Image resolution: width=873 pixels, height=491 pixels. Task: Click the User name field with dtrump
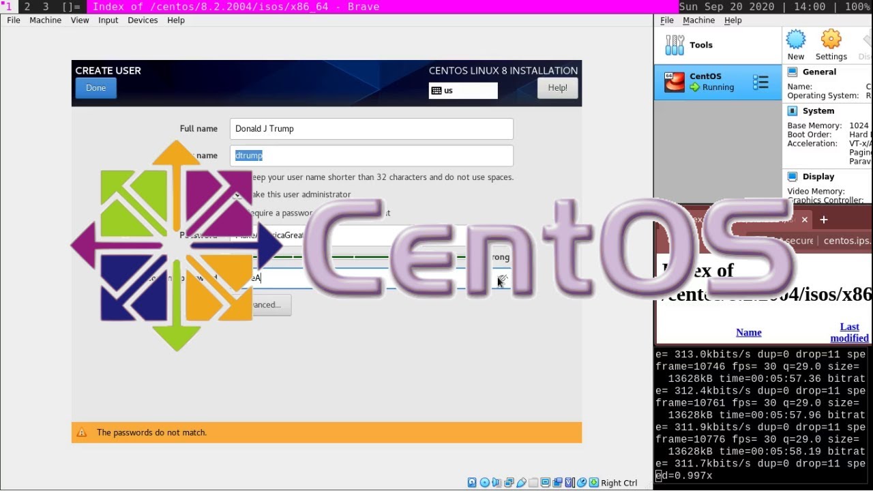click(x=372, y=155)
